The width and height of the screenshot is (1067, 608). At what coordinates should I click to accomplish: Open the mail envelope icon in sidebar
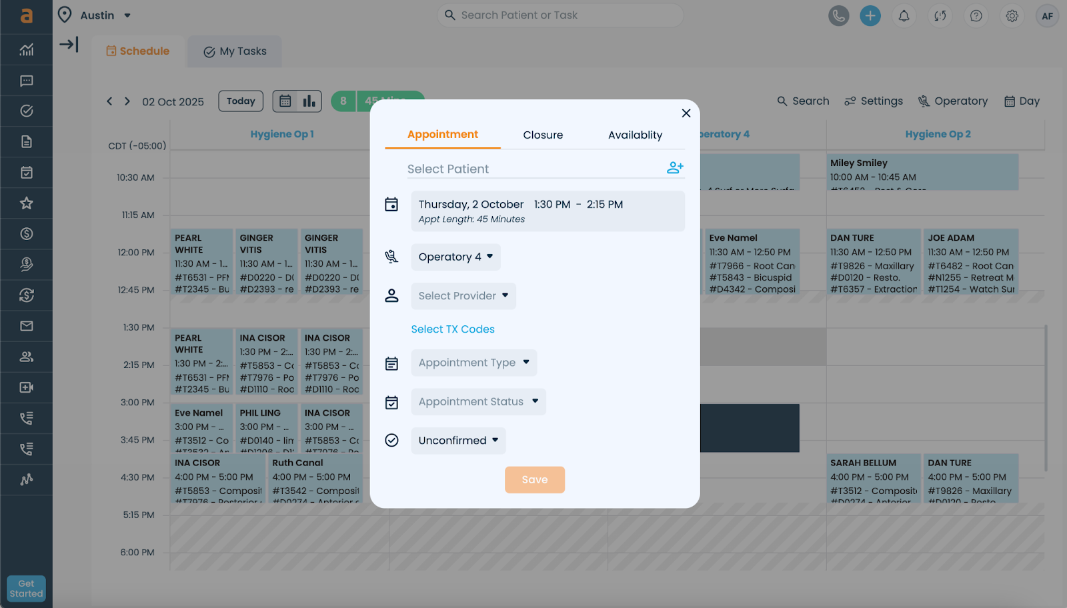pyautogui.click(x=27, y=326)
